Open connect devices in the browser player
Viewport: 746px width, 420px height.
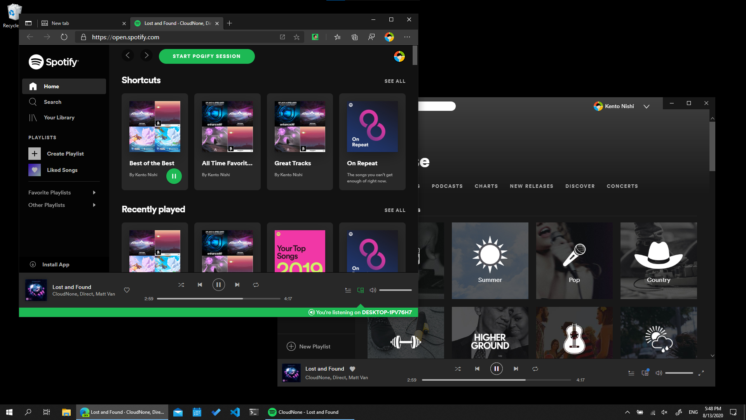click(361, 290)
